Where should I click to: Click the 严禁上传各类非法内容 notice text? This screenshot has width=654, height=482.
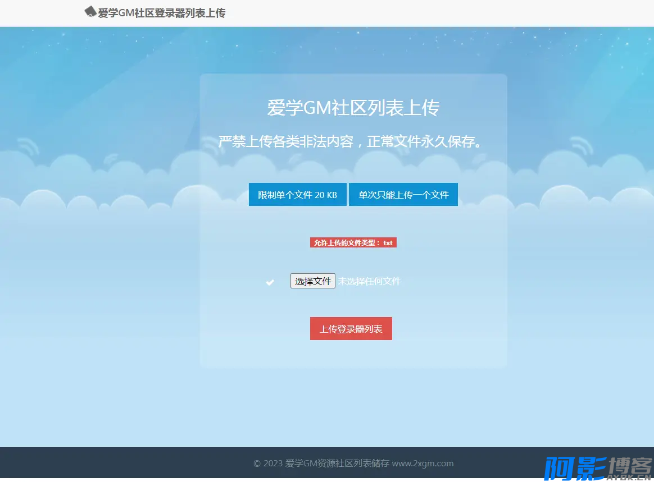click(351, 141)
